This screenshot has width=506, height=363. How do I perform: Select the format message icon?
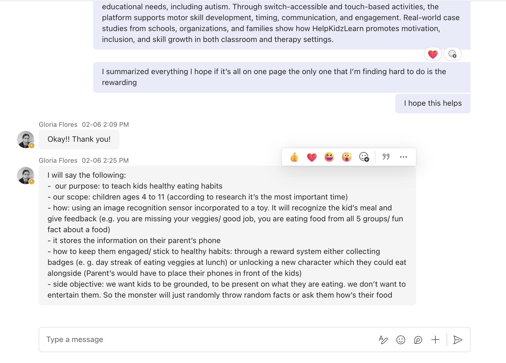(x=383, y=340)
